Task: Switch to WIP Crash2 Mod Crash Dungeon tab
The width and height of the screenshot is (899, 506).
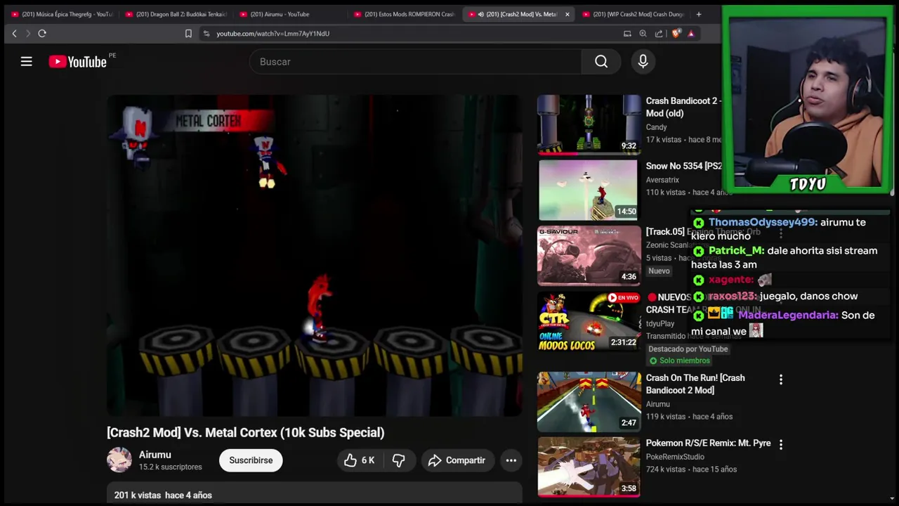Action: click(632, 14)
